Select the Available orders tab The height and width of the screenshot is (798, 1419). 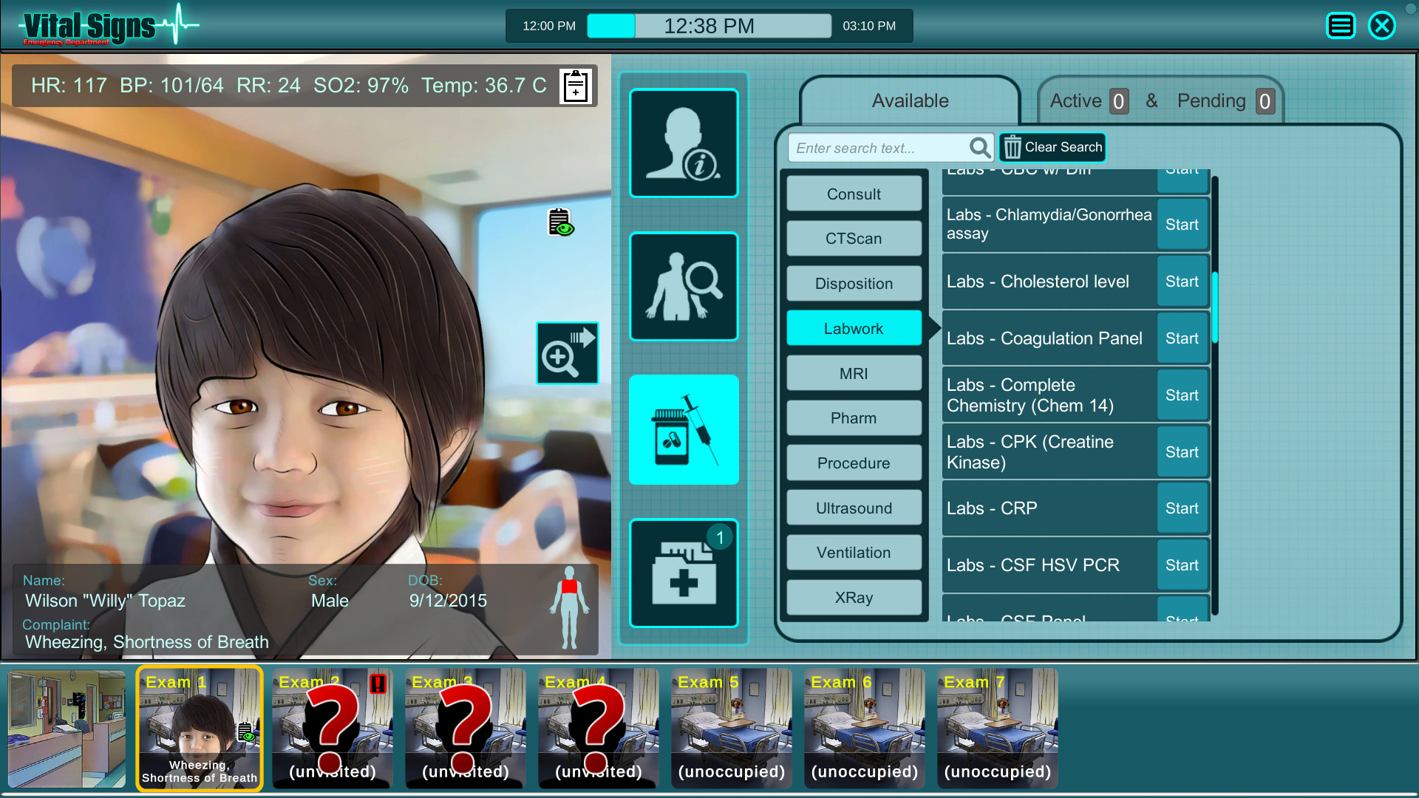910,100
